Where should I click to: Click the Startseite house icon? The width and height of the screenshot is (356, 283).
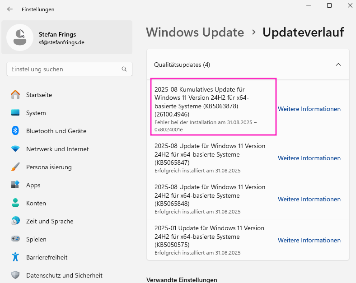click(15, 95)
